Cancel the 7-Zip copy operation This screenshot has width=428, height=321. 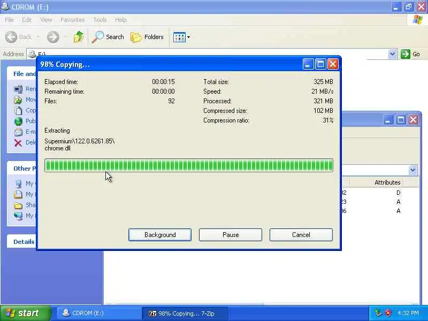click(301, 235)
